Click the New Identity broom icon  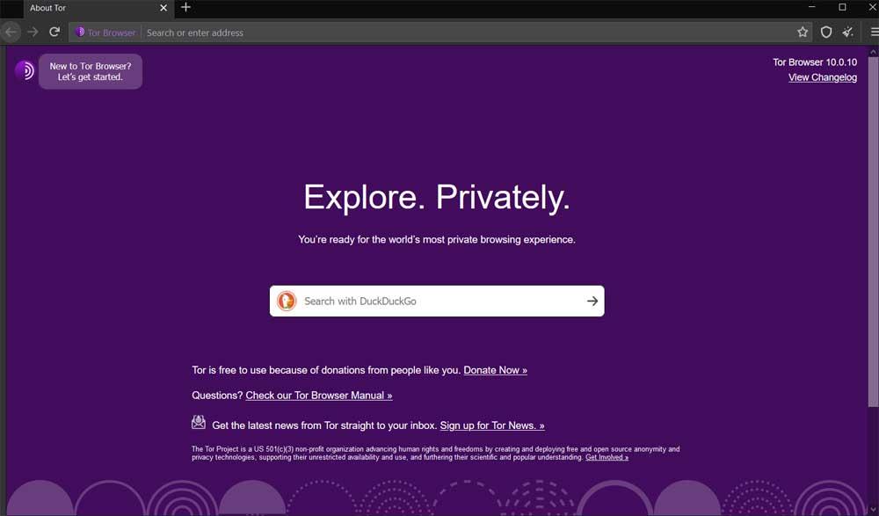(x=848, y=33)
